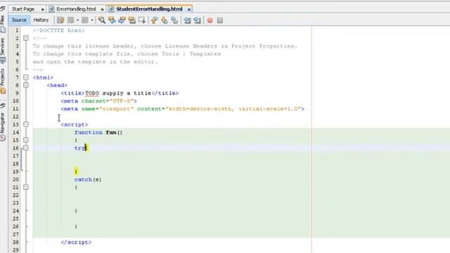
Task: Click line number 27 in the gutter
Action: 15,234
